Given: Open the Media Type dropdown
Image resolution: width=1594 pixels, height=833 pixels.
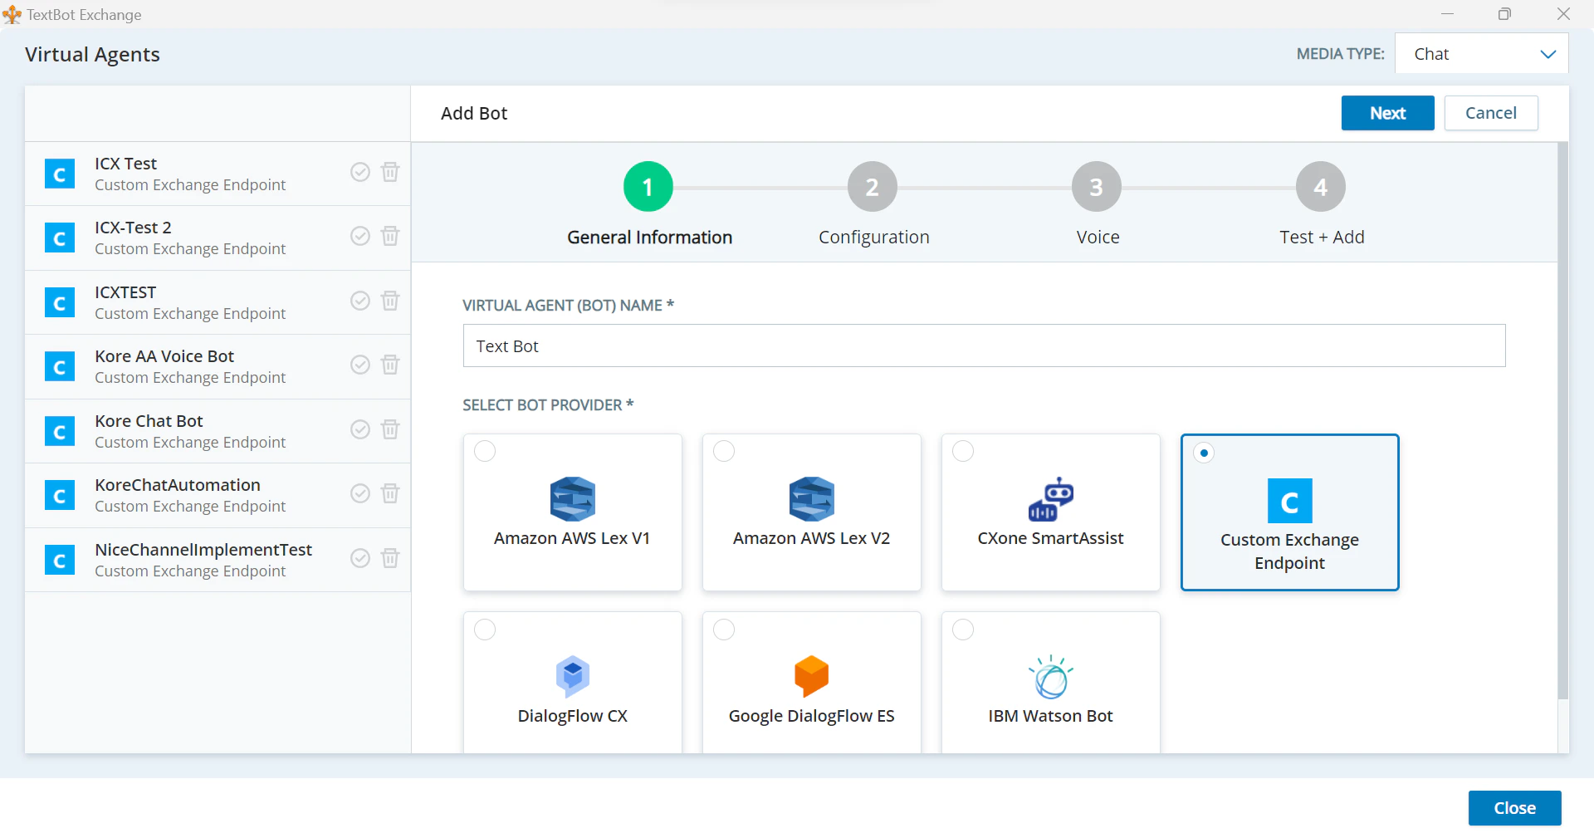Looking at the screenshot, I should click(x=1481, y=53).
